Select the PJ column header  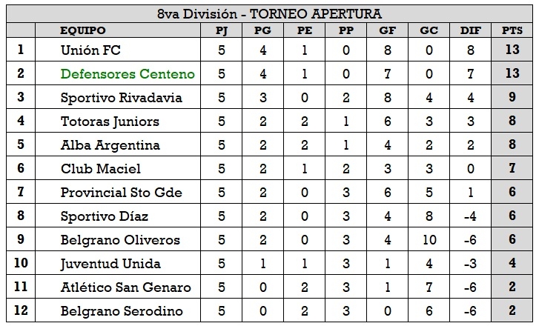[x=221, y=30]
